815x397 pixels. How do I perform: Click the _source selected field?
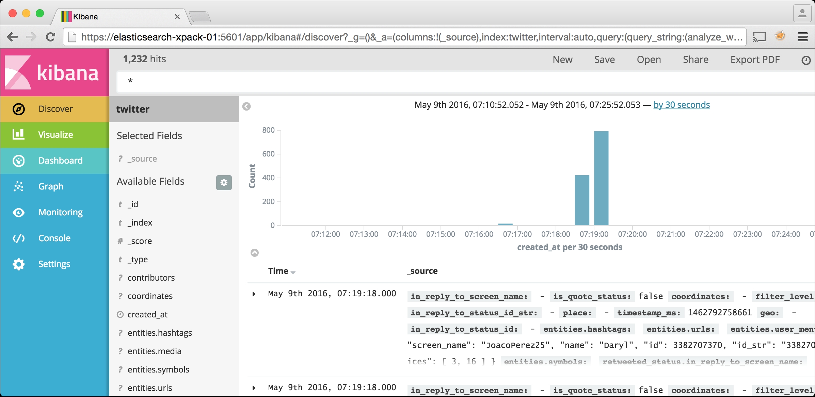click(x=142, y=159)
